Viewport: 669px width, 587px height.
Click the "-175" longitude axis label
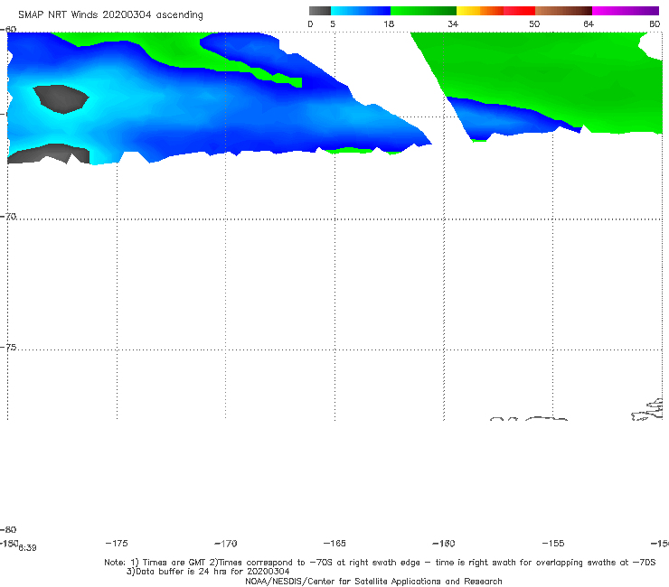tap(117, 543)
